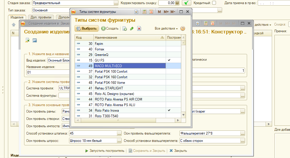Image resolution: width=290 pixels, height=158 pixels.
Task: Select the ROTO Patio Alversa PS AIR COM row
Action: point(128,99)
